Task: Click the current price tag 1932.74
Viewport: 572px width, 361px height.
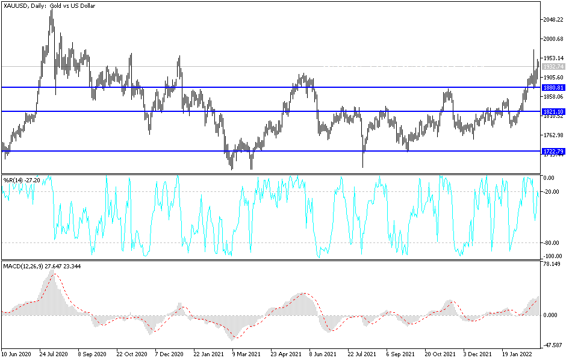Action: [x=553, y=67]
